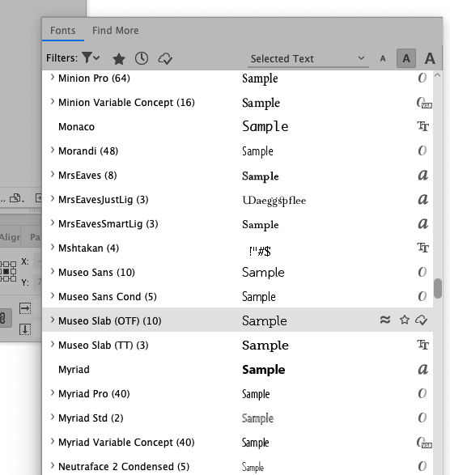Expand the Myriad Pro font family
The height and width of the screenshot is (475, 450).
pos(53,393)
